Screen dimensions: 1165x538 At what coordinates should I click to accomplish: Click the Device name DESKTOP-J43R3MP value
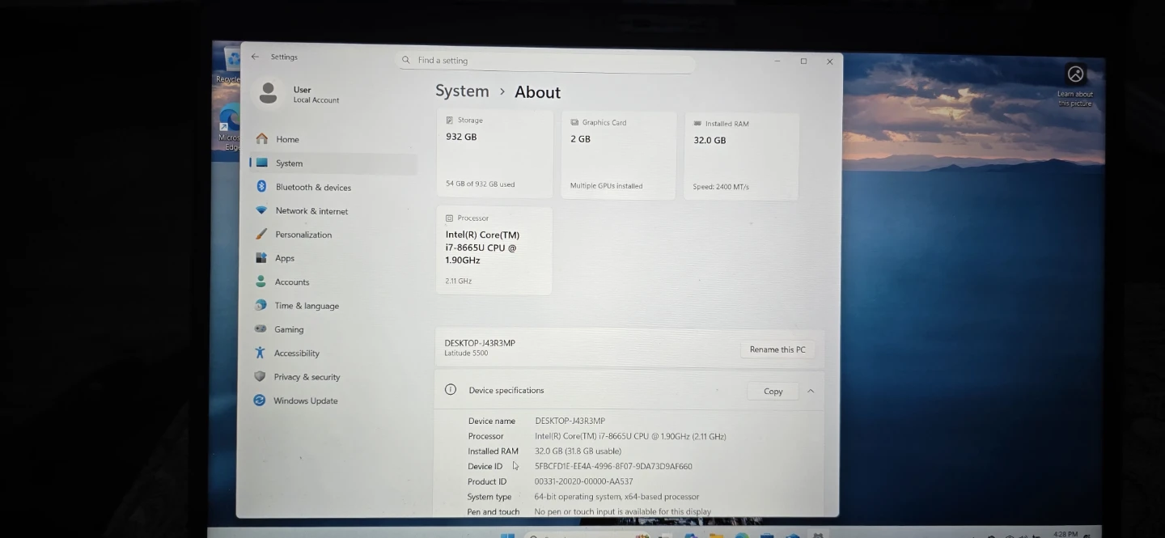pos(570,421)
